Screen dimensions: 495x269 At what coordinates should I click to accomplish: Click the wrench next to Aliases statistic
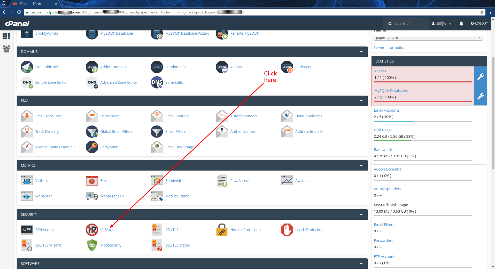[x=481, y=76]
